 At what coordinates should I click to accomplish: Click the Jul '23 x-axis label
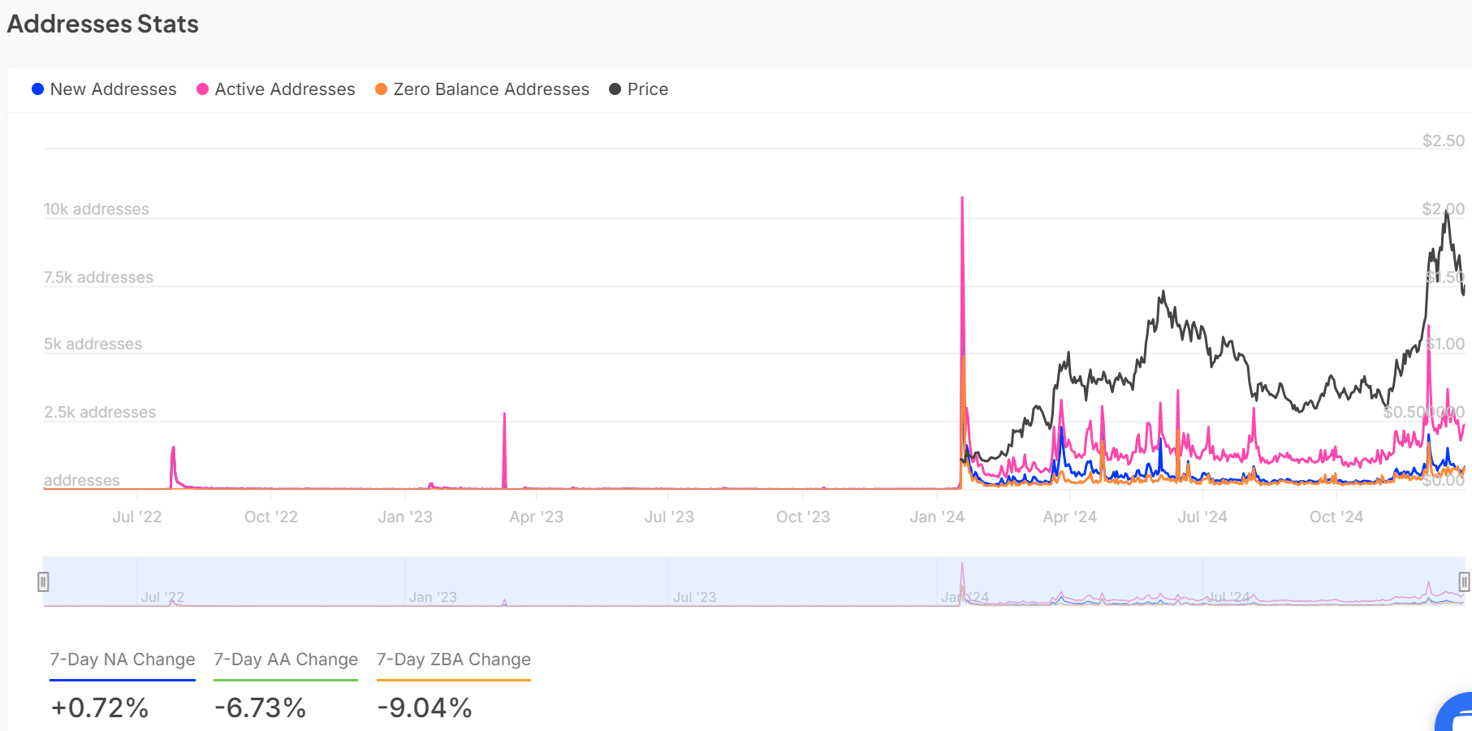point(669,517)
